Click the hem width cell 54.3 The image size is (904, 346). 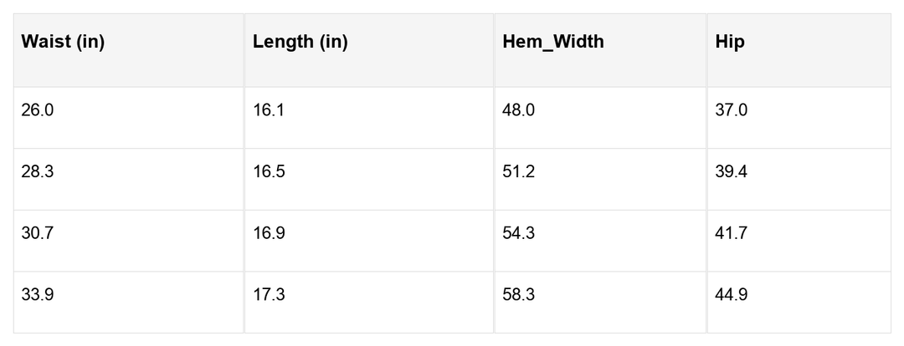pyautogui.click(x=518, y=233)
